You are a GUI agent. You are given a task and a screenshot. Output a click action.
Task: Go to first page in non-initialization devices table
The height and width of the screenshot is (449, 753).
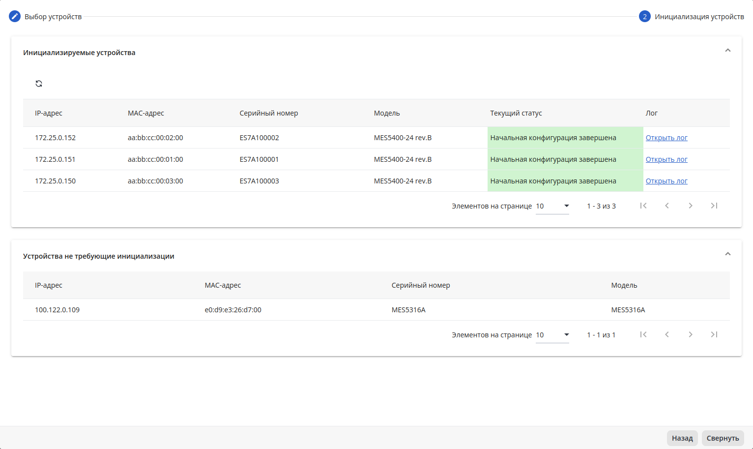click(643, 334)
